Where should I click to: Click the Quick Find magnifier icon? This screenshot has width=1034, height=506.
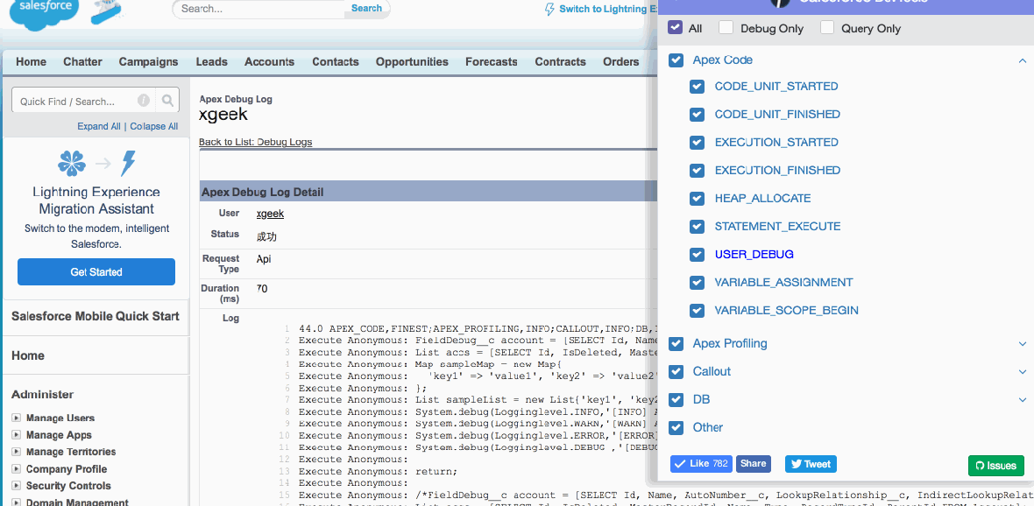coord(166,100)
